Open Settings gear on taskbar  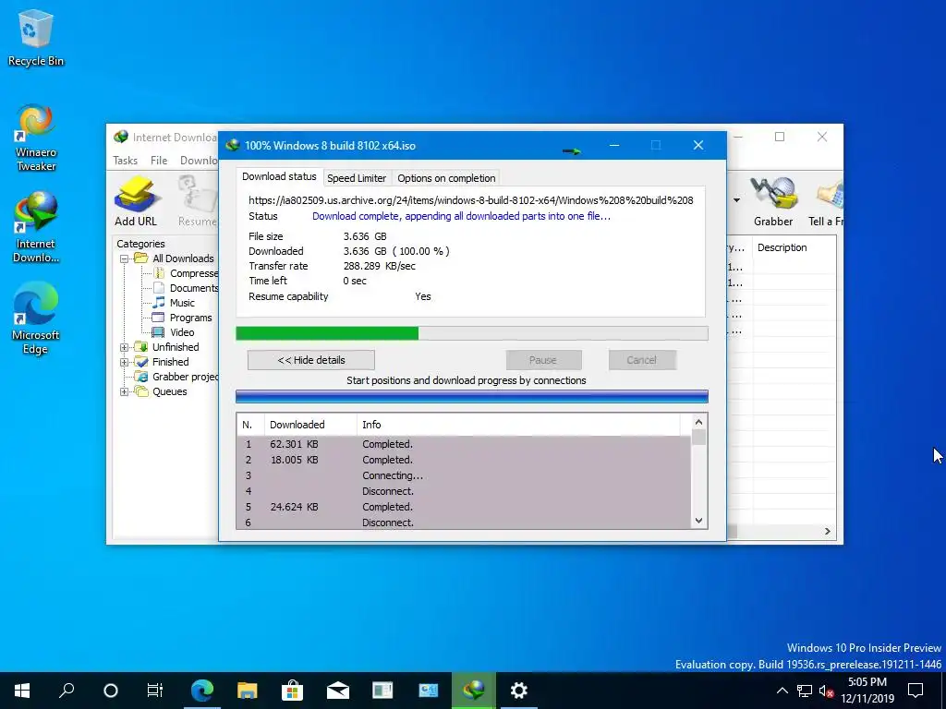(519, 691)
